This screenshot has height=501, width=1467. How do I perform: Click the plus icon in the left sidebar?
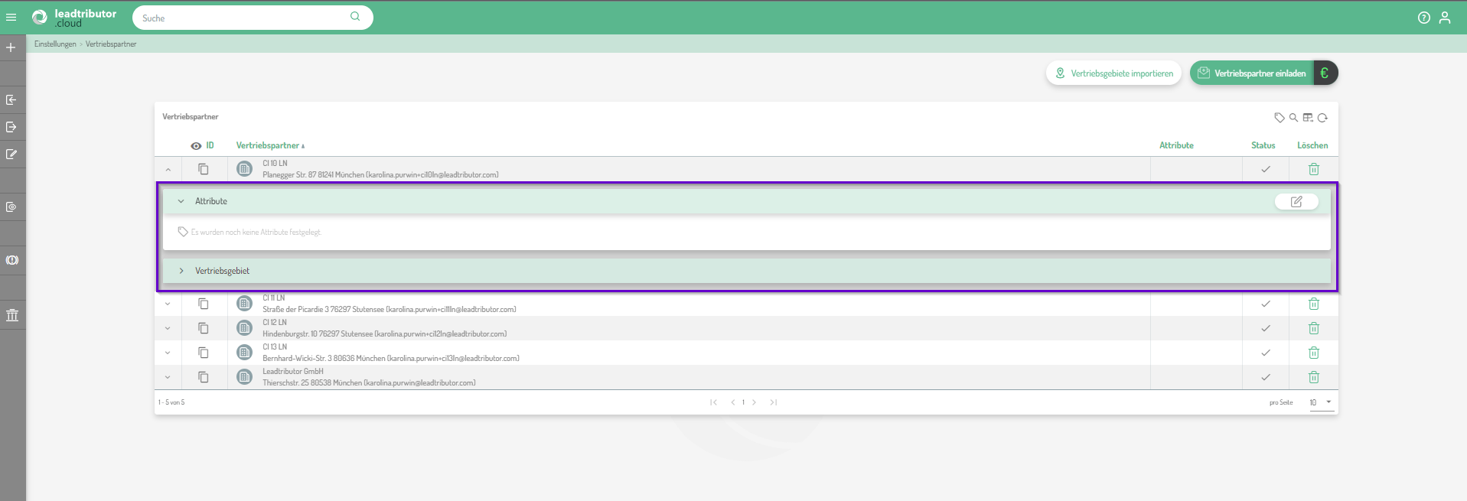[x=11, y=47]
